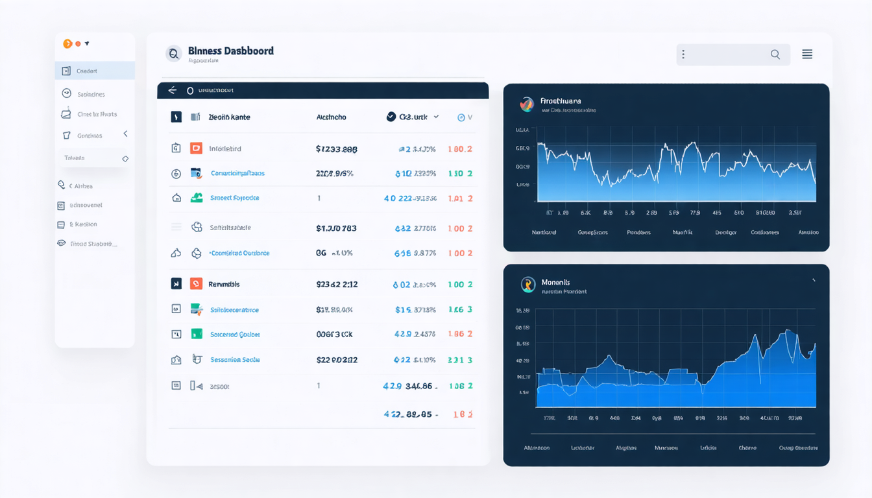Open the 'Smoect Fopodce' link in the table
872x498 pixels.
(x=235, y=198)
